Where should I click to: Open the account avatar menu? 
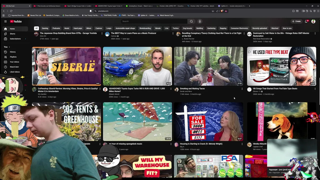(x=313, y=21)
